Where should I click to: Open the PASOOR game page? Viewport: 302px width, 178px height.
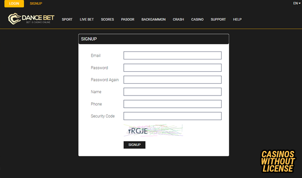(x=128, y=20)
